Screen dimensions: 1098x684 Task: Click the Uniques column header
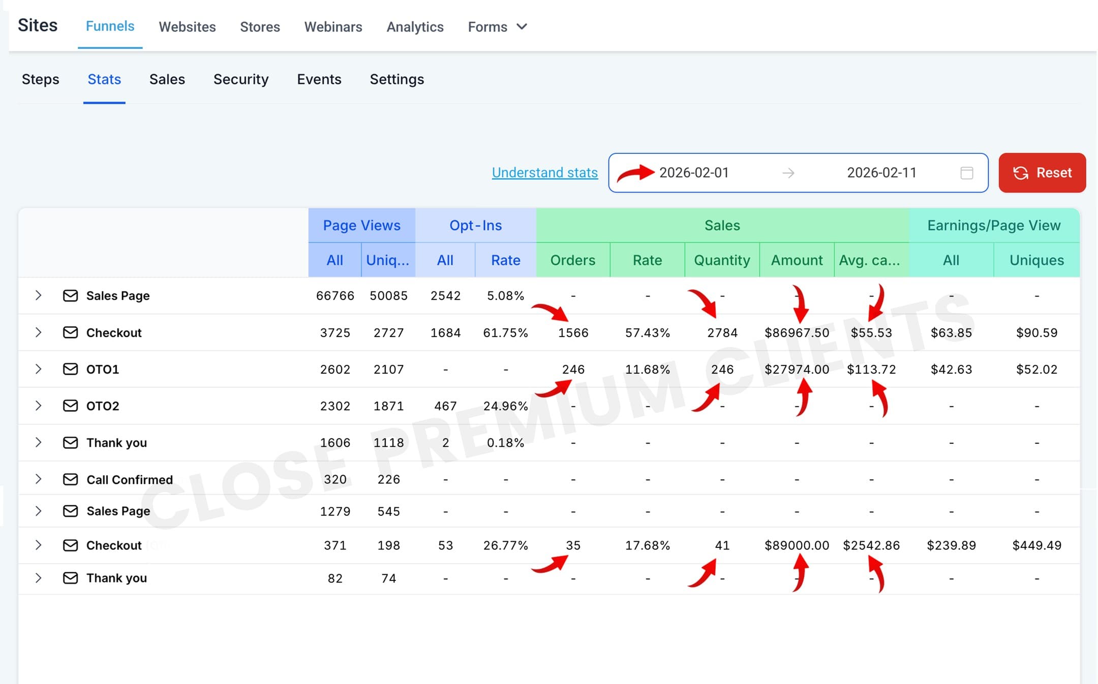(1036, 260)
